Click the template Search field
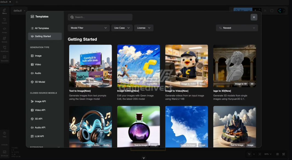This screenshot has height=160, width=292. pyautogui.click(x=100, y=17)
